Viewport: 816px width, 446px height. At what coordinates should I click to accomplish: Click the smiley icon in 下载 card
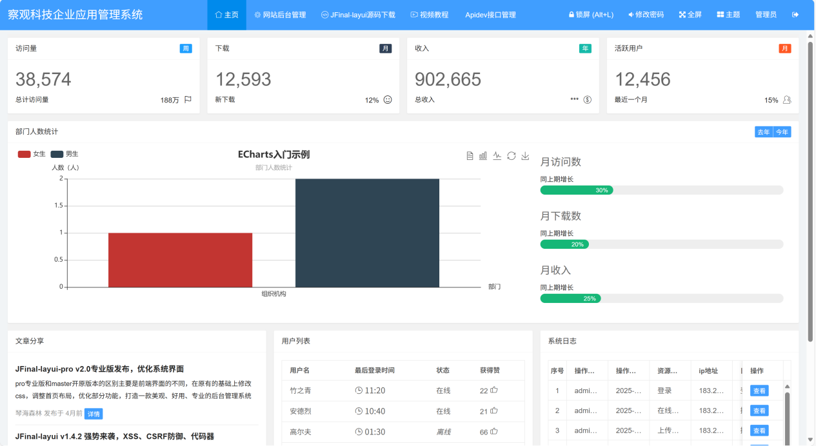pos(388,100)
